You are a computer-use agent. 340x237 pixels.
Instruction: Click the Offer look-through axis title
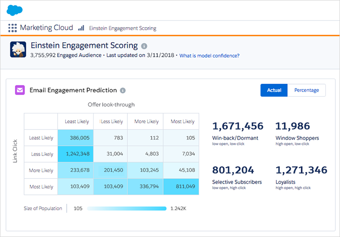click(111, 104)
